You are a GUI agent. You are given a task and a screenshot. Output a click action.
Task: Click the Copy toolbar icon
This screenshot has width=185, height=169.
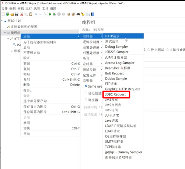(26, 14)
